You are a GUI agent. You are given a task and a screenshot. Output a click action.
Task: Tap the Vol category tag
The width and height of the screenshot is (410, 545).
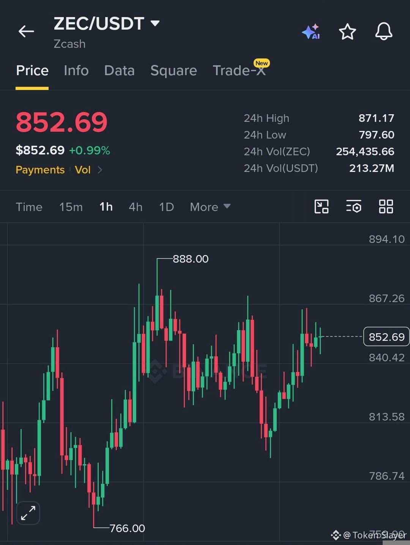coord(83,170)
